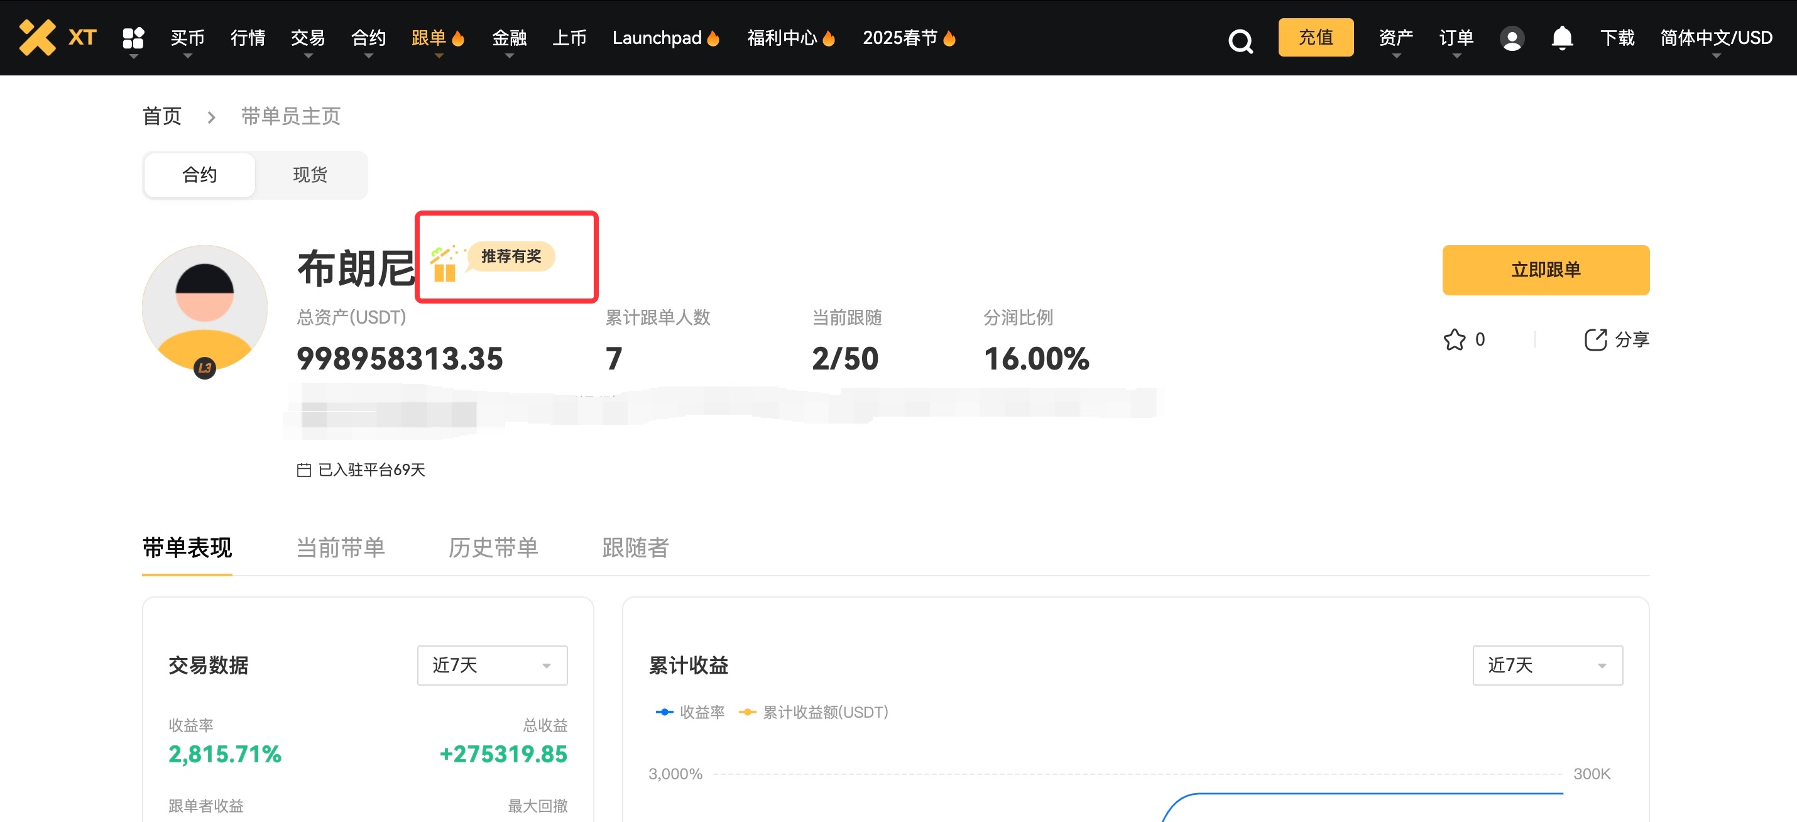Click the share icon
This screenshot has width=1797, height=822.
[1595, 340]
